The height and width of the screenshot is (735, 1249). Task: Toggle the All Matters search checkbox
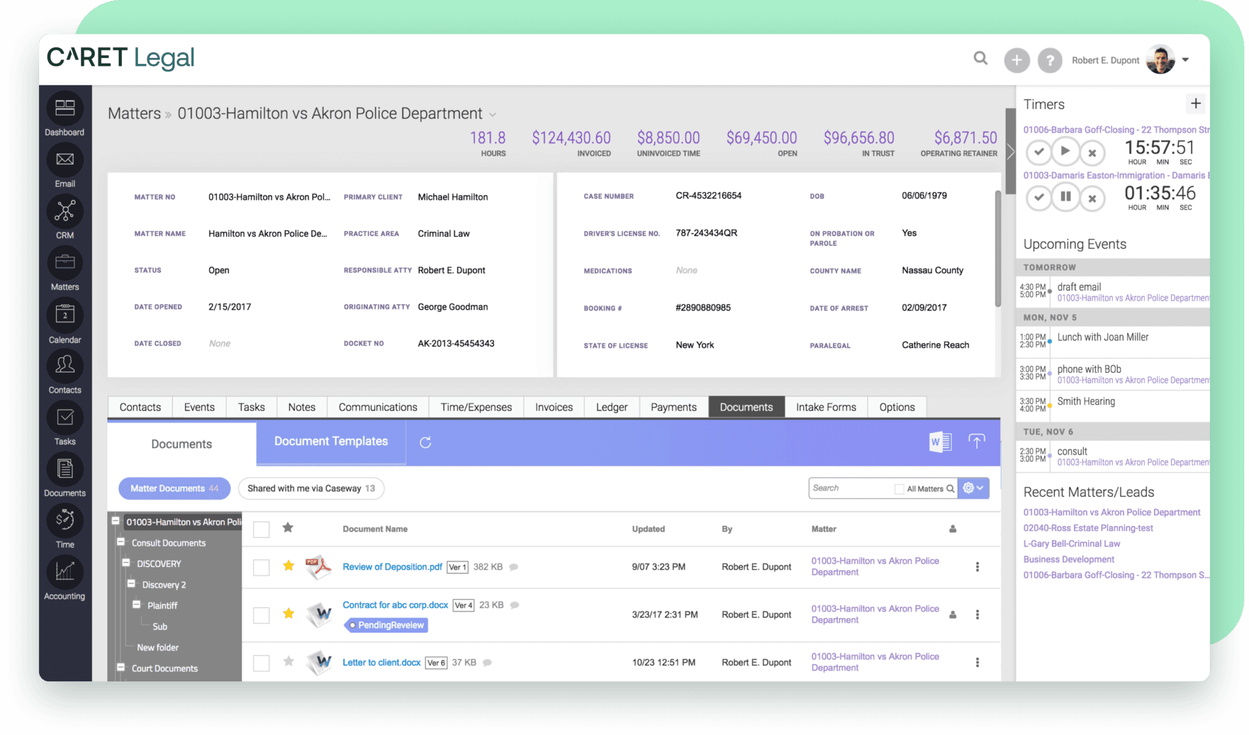[899, 489]
